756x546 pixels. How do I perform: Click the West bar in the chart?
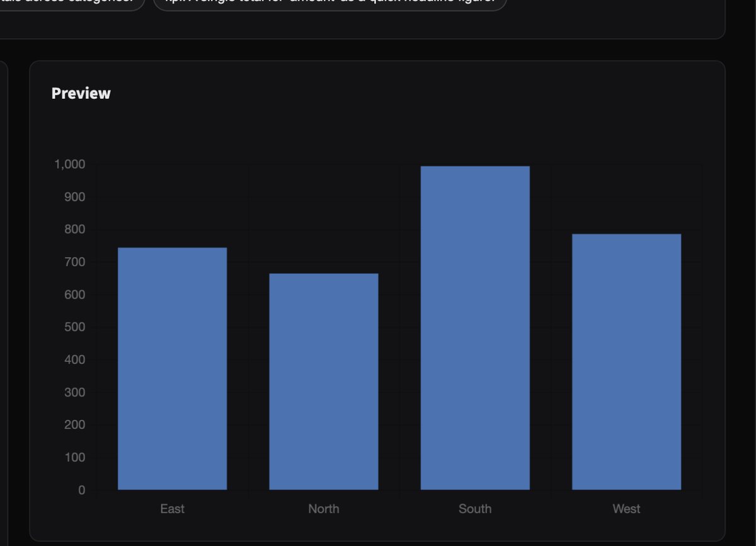(626, 362)
